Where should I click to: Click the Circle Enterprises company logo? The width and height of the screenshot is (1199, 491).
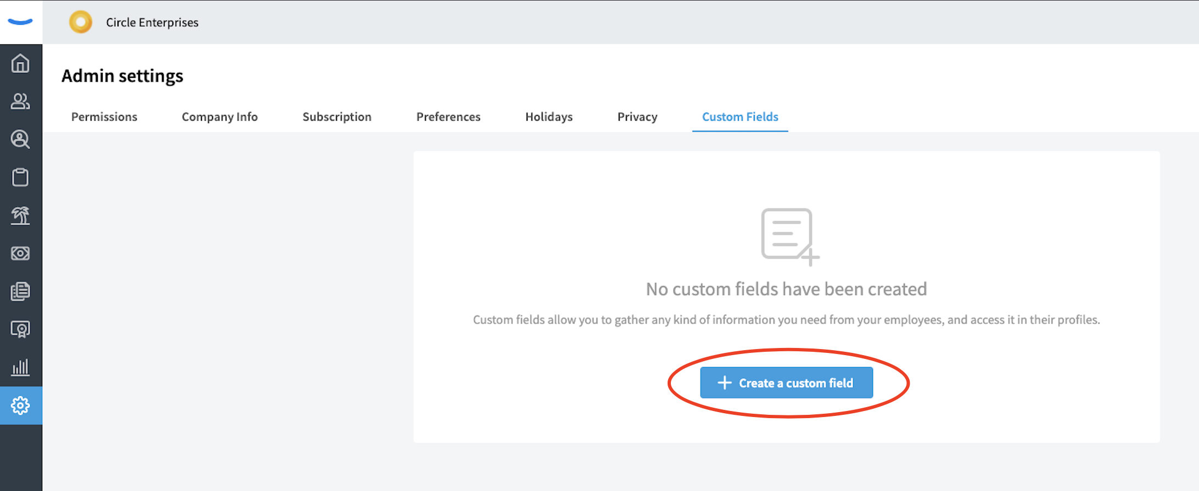[81, 22]
